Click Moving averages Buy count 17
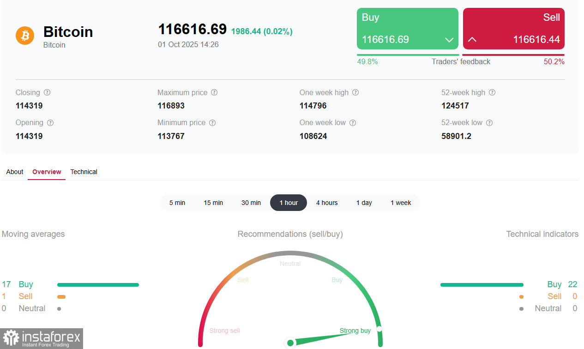584x349 pixels. click(x=6, y=284)
